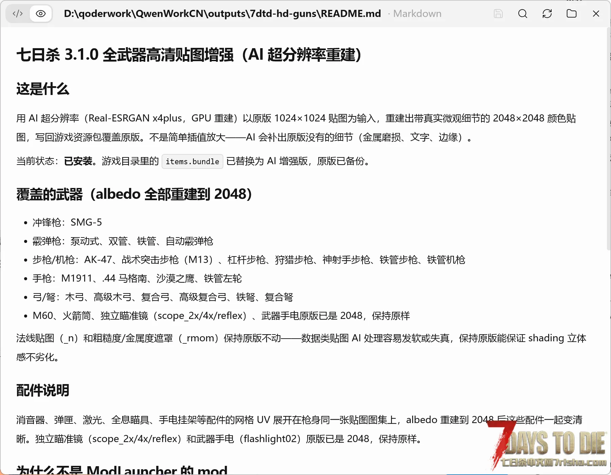
Task: Click the items.bundle inline code
Action: click(x=192, y=161)
